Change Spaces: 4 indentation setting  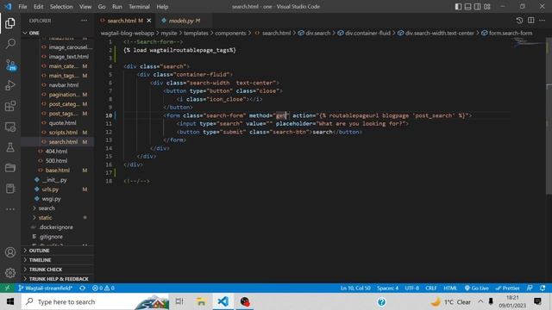click(x=387, y=288)
